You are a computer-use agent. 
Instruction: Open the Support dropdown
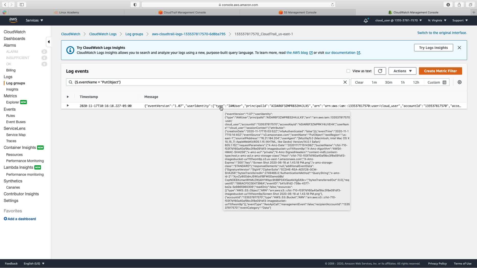click(460, 20)
